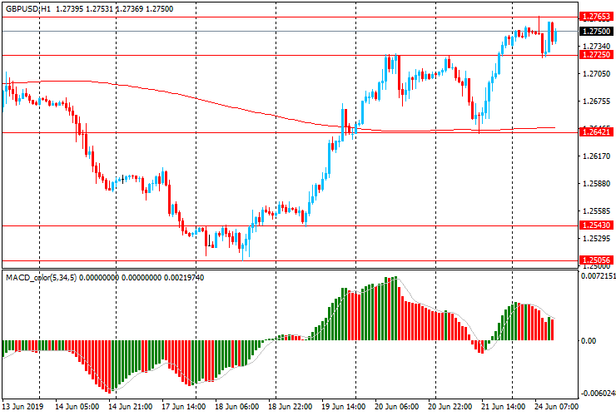The width and height of the screenshot is (616, 416).
Task: Click the 1.27340 price scale value
Action: click(597, 47)
